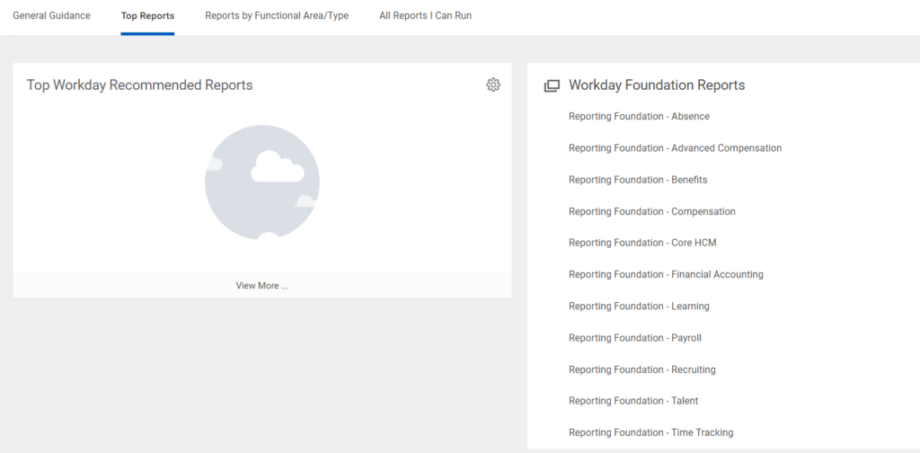Open Reporting Foundation - Benefits
Screen dimensions: 920x453
[638, 180]
